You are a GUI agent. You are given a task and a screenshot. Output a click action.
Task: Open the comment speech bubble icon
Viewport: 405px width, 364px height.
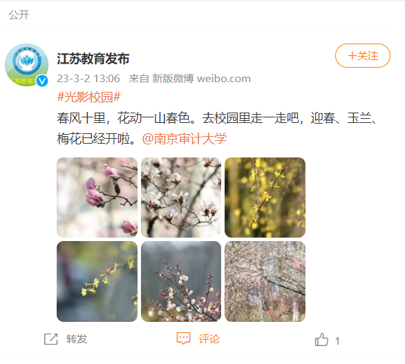pos(183,338)
